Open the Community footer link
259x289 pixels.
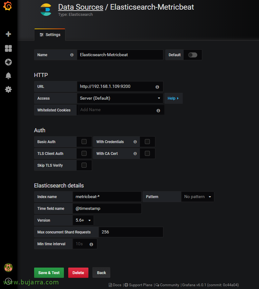[167, 285]
